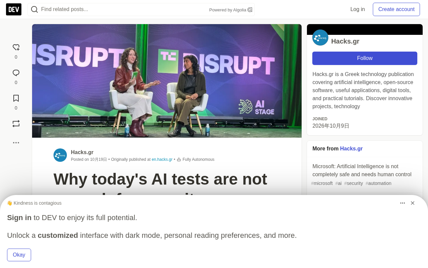Open Hacks.gr author name under cover image
Viewport: 428px width, 268px height.
point(82,152)
